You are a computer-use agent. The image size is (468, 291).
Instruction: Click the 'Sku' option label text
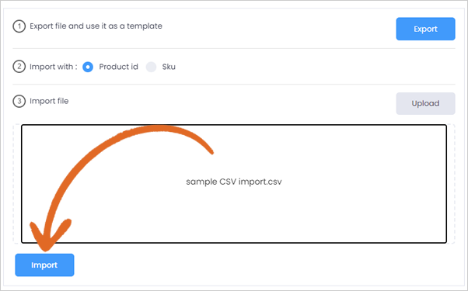pyautogui.click(x=169, y=67)
